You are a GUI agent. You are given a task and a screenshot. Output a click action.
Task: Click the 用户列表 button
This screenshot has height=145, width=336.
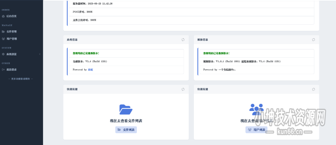click(256, 130)
